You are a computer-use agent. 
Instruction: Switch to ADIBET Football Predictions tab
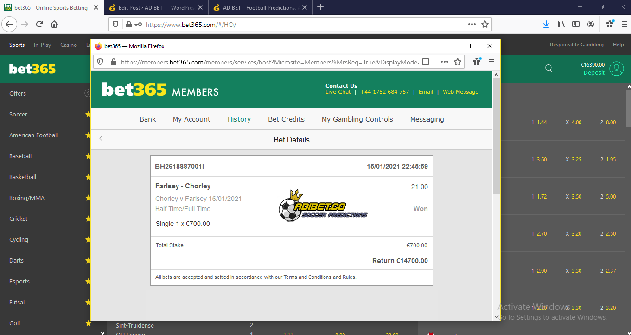[261, 8]
